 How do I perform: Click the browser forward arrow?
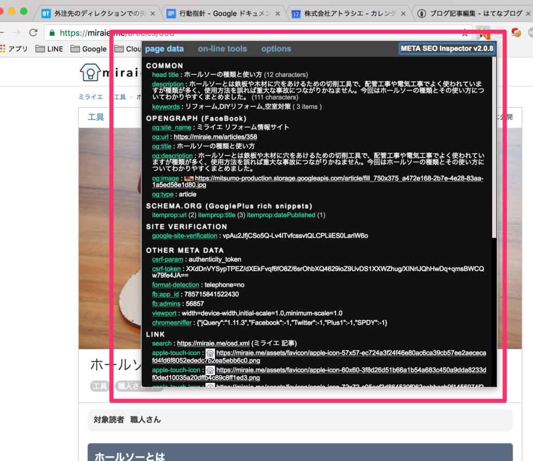[x=16, y=33]
